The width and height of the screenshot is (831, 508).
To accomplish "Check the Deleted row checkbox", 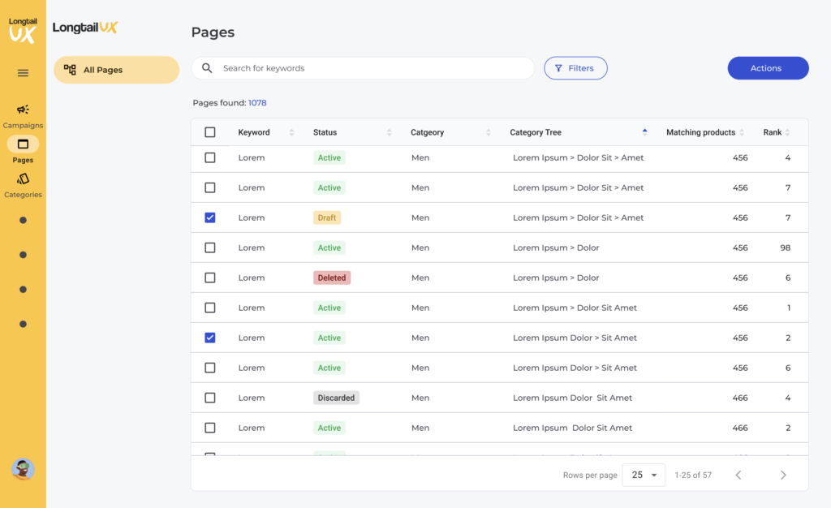I will coord(210,278).
